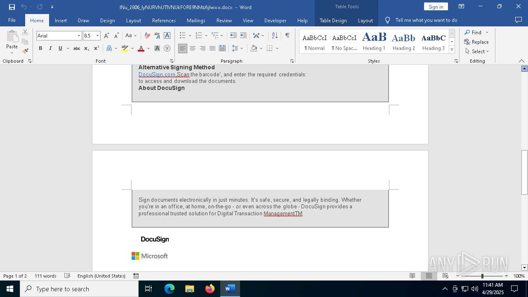Viewport: 528px width, 297px height.
Task: Switch to Web Layout view
Action: coord(445,276)
